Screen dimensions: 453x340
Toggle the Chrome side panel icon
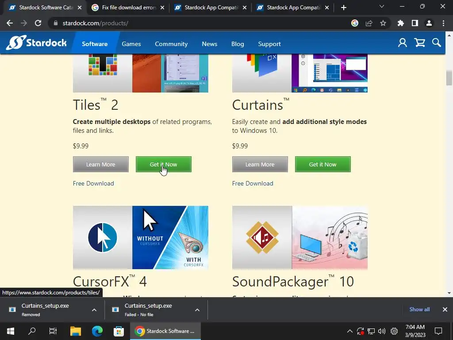click(415, 23)
